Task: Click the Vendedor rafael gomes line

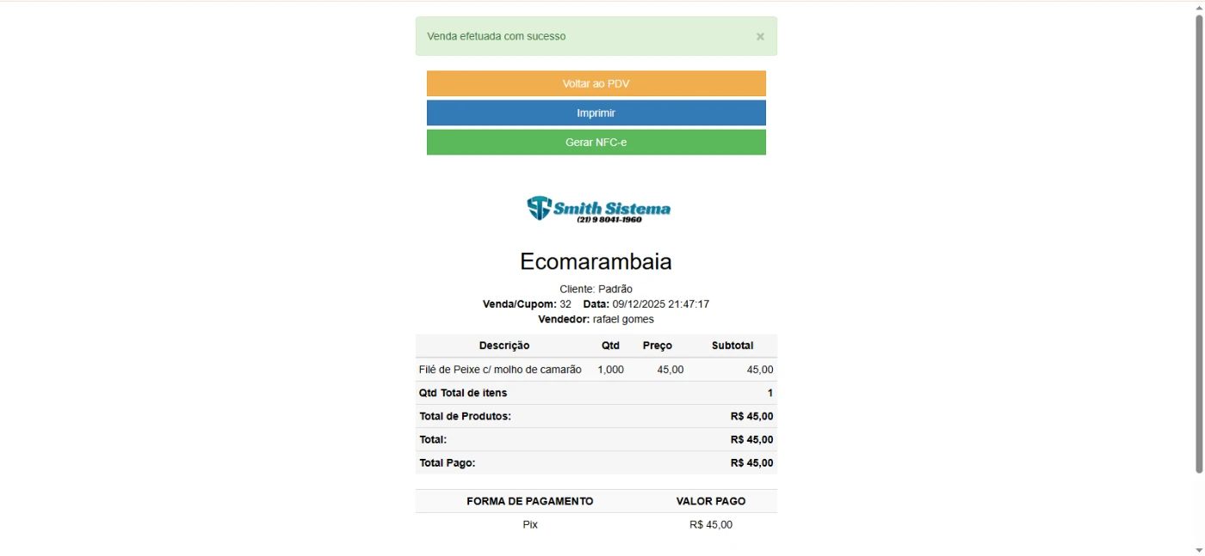Action: coord(596,320)
